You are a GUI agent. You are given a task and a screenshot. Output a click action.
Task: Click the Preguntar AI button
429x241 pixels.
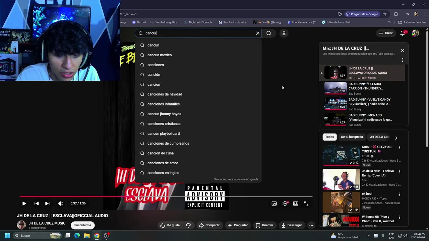pos(238,225)
